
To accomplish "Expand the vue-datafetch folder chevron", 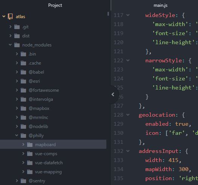I will pos(23,163).
